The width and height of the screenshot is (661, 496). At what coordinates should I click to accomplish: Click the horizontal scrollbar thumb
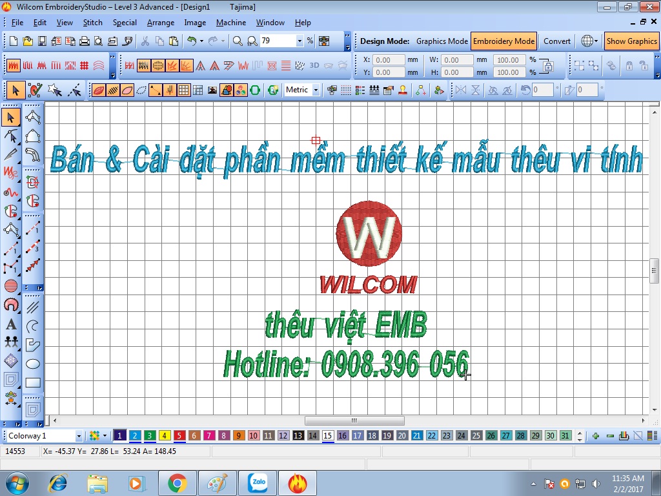pos(354,420)
